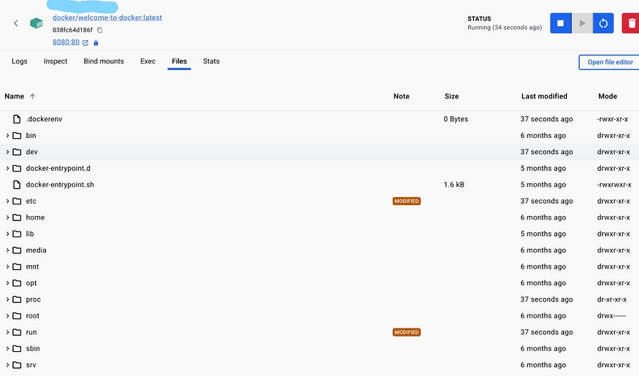The image size is (639, 376).
Task: Expand the home folder chevron
Action: pos(7,218)
